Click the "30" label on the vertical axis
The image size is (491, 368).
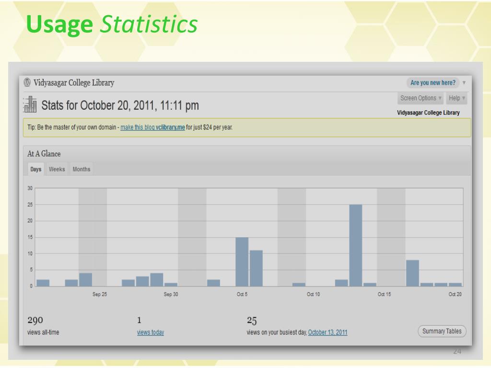30,188
